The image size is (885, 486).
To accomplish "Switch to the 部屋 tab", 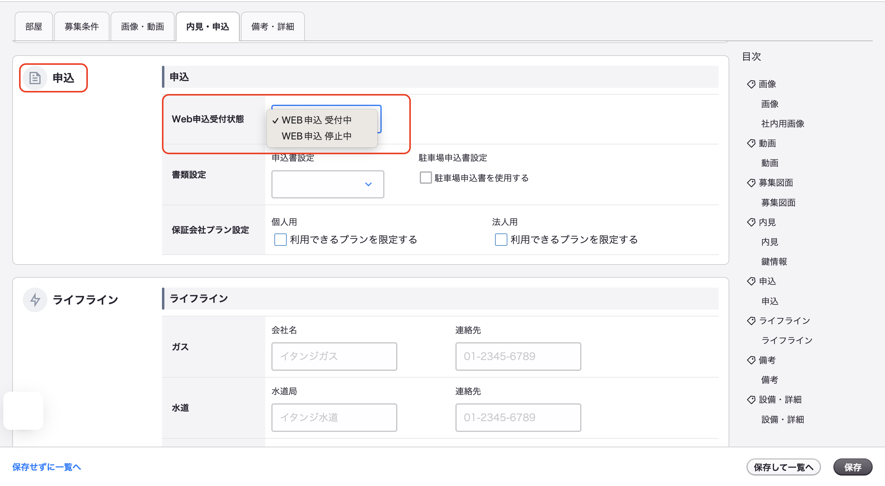I will click(34, 26).
